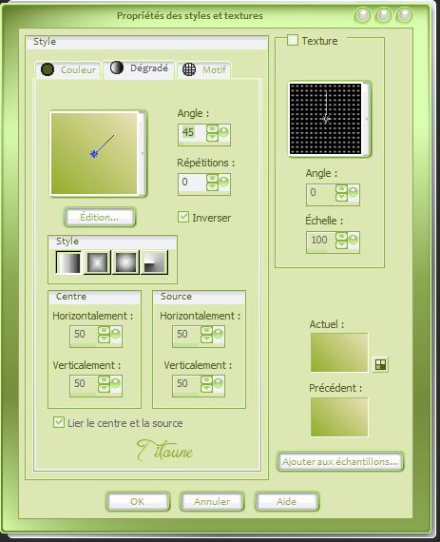Click the Centre Horizontalement input field
The height and width of the screenshot is (542, 440).
[84, 336]
